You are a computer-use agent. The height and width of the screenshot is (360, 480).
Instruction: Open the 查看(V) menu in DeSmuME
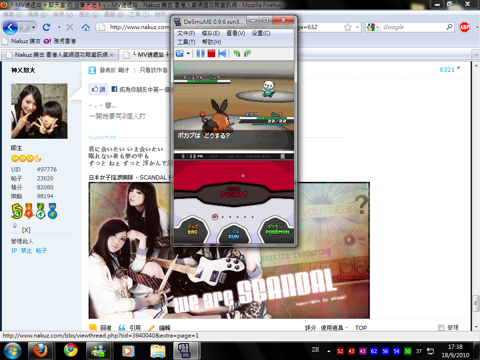(x=235, y=33)
